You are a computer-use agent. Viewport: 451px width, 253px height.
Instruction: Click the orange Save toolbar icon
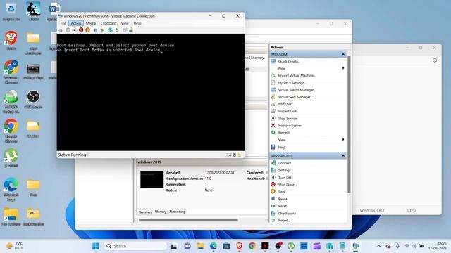click(x=87, y=30)
